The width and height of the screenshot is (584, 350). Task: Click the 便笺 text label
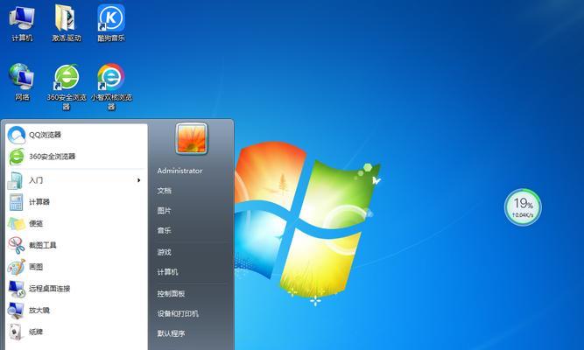tap(36, 223)
